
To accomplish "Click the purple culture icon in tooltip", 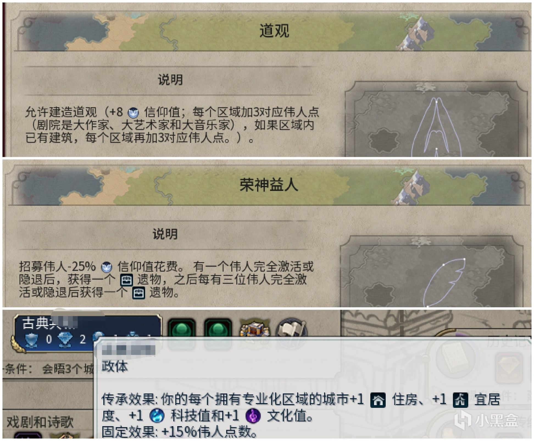I will (x=252, y=415).
